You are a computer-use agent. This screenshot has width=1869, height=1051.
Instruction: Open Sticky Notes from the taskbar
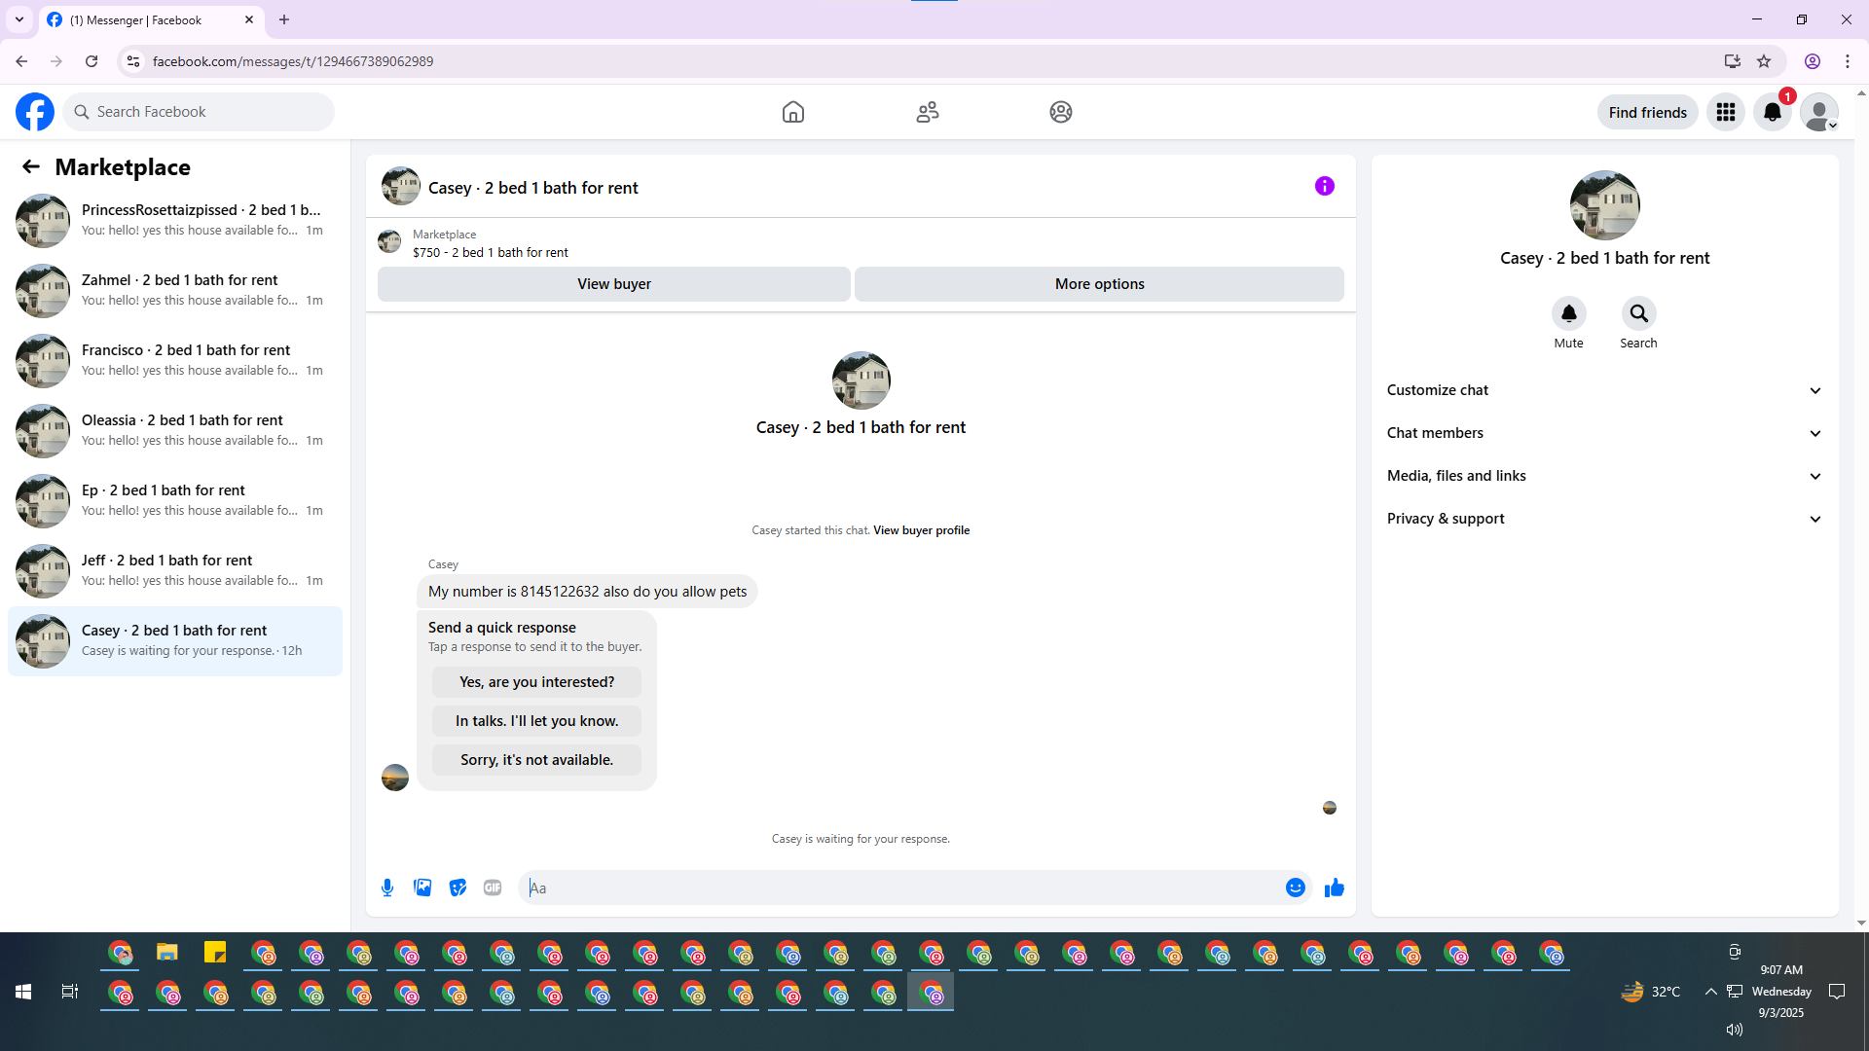(x=215, y=953)
